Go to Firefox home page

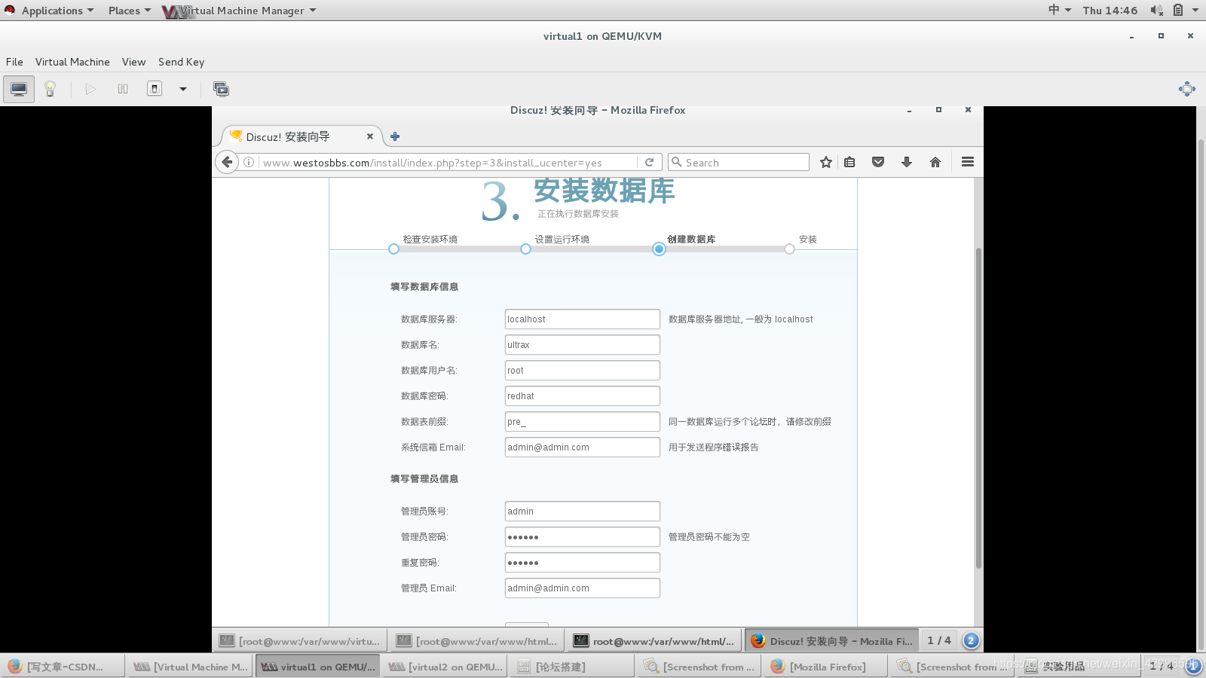(x=935, y=162)
